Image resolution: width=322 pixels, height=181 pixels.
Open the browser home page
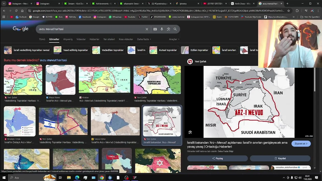click(x=22, y=11)
